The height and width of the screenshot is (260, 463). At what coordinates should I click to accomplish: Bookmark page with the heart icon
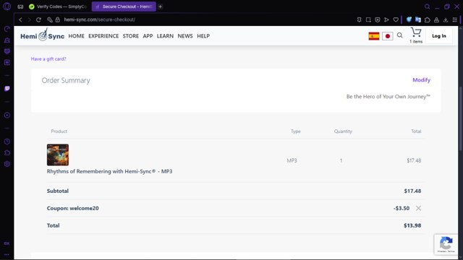tap(396, 19)
